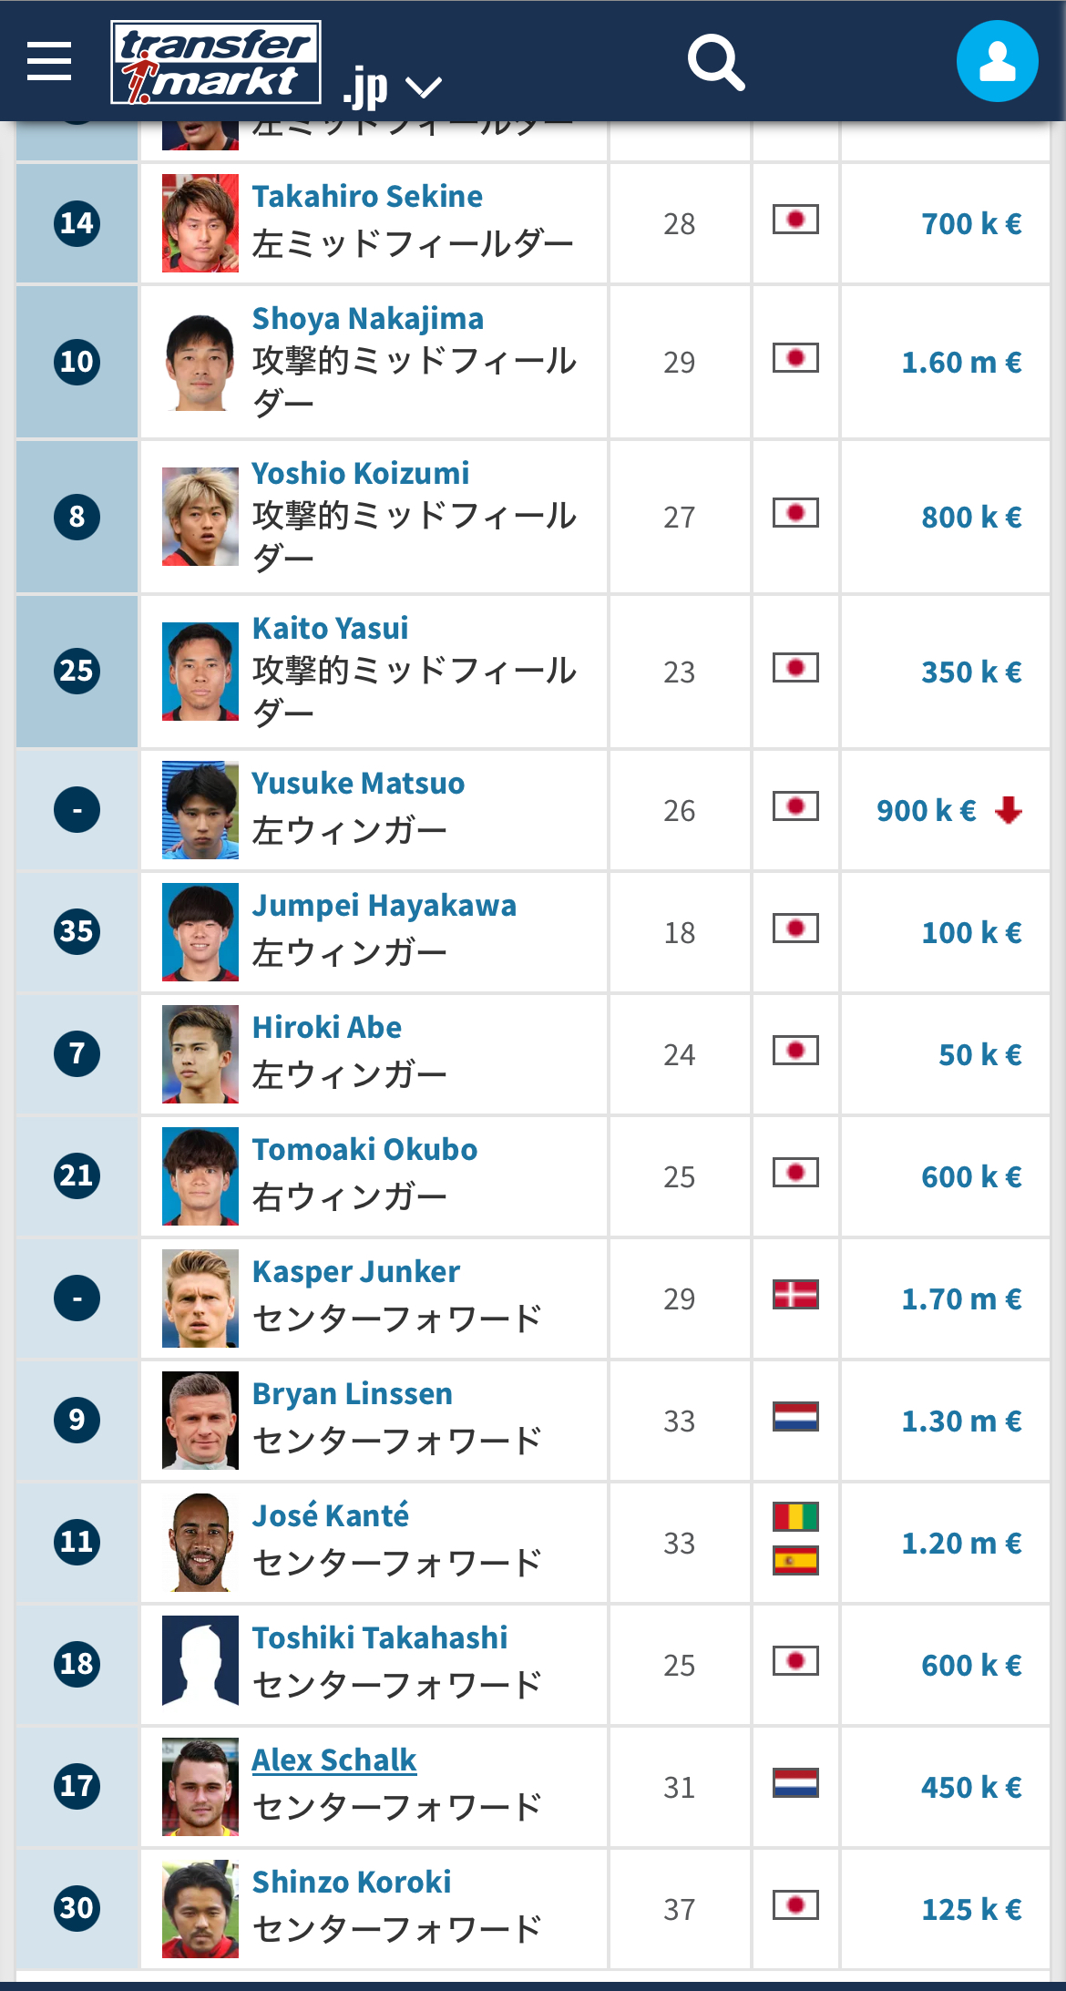
Task: Click Yoshio Koizumi's 800 k € value
Action: [971, 517]
